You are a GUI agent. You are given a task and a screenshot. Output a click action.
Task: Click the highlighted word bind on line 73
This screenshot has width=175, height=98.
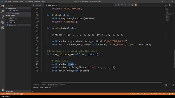71,64
